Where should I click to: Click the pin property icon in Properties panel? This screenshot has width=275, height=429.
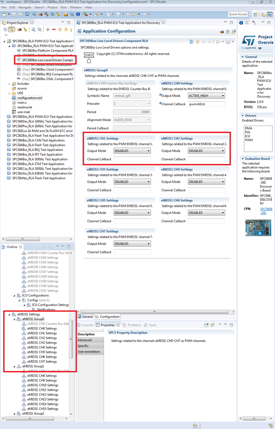coord(206,325)
